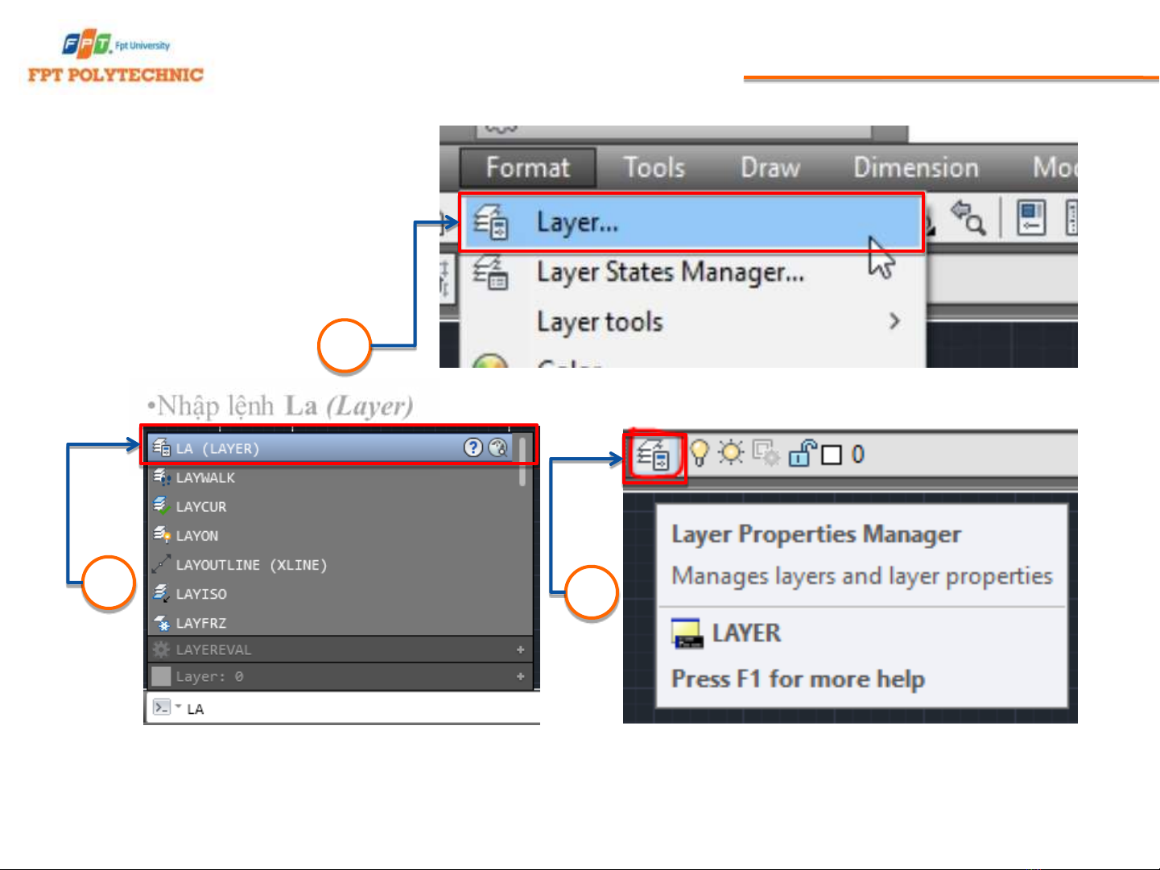Click the white layer color swatch
1160x870 pixels.
point(832,456)
